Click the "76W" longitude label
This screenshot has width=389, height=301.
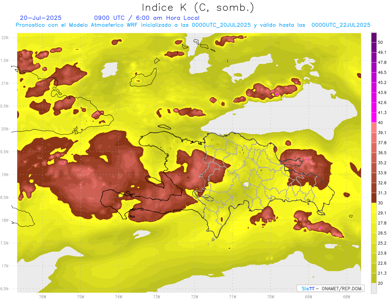pos(42,296)
